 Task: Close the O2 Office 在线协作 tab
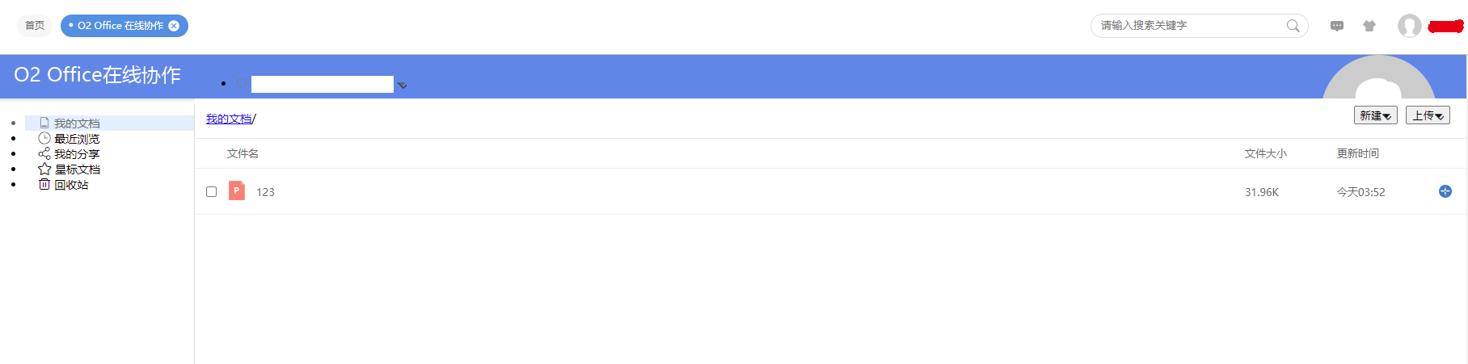point(174,26)
